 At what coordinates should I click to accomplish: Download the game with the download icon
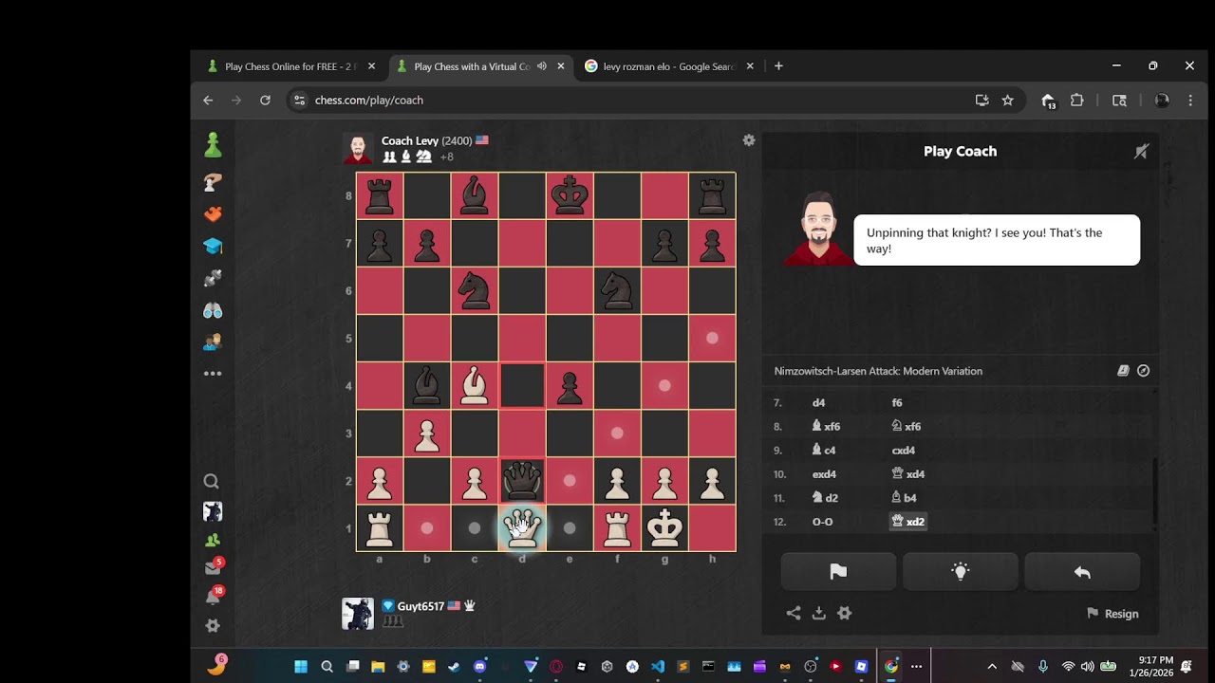point(819,613)
